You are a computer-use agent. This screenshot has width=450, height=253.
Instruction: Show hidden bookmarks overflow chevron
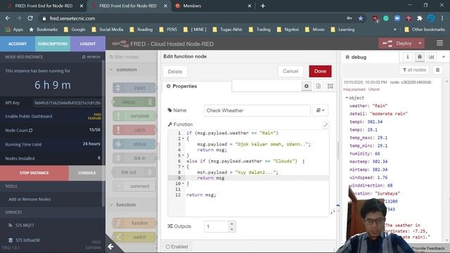(395, 30)
